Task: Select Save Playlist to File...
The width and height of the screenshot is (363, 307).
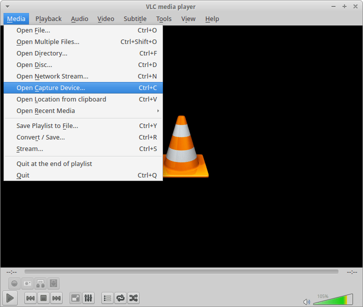Action: 83,125
